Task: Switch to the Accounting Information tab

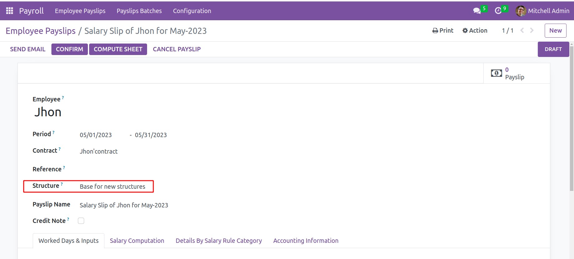Action: pos(305,241)
